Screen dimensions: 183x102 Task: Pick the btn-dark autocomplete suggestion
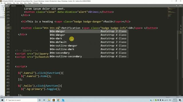coord(88,39)
